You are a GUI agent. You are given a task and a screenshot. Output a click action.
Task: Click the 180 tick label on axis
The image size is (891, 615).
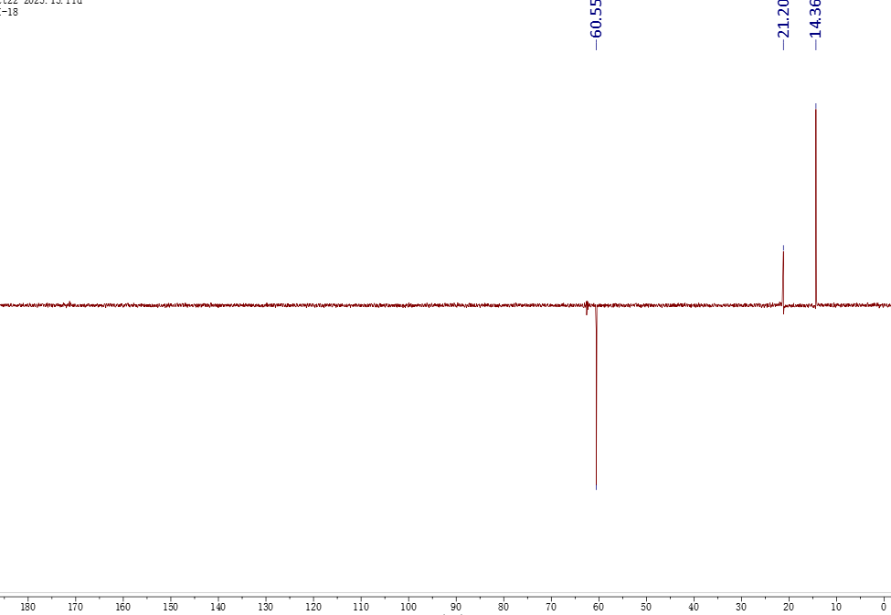tap(27, 607)
